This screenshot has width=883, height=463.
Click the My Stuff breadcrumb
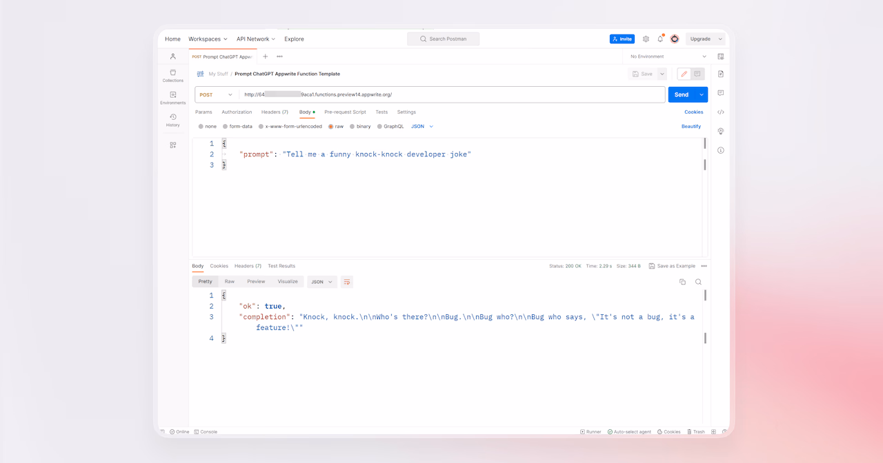coord(218,74)
